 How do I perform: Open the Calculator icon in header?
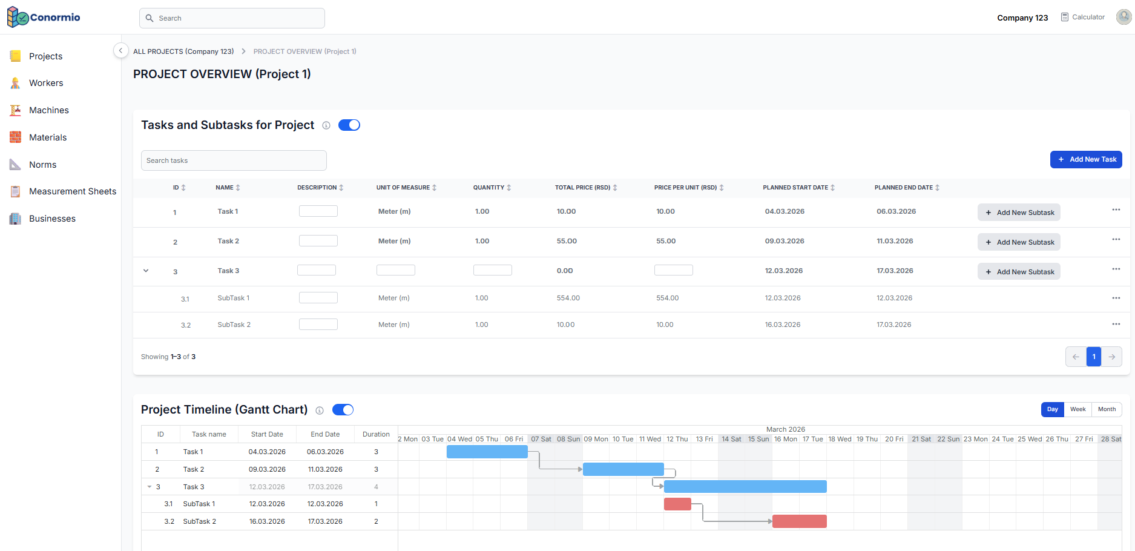point(1065,18)
